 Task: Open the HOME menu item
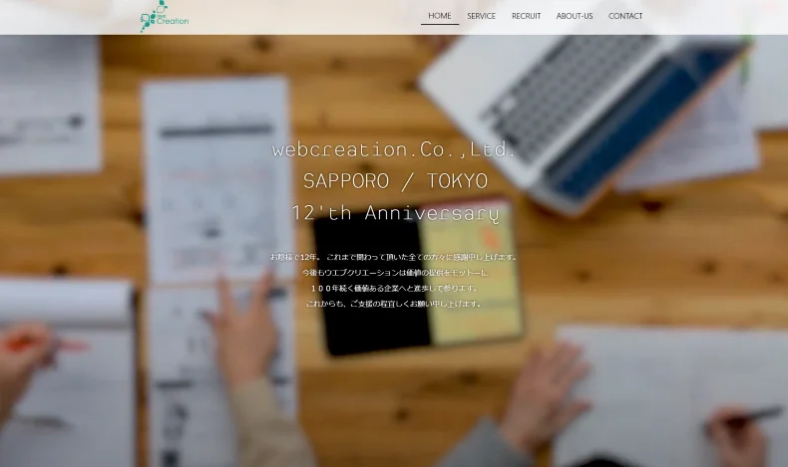pos(440,16)
